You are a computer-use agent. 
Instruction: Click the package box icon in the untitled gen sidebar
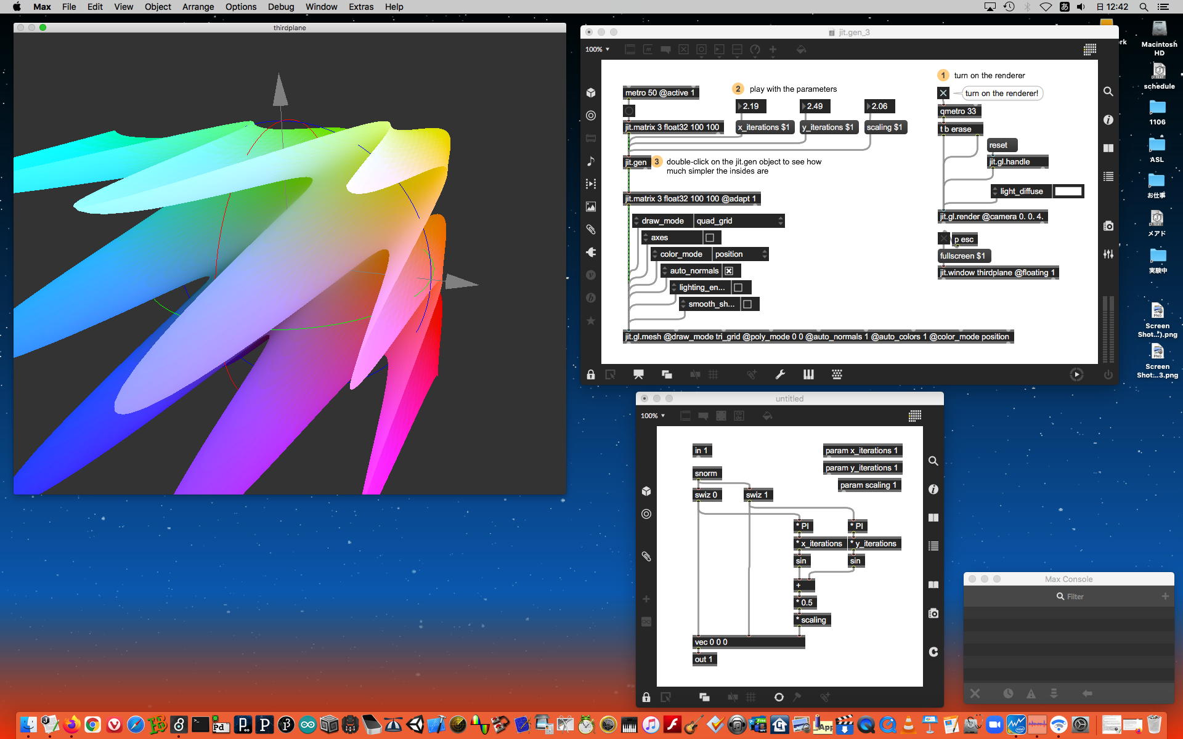coord(646,491)
